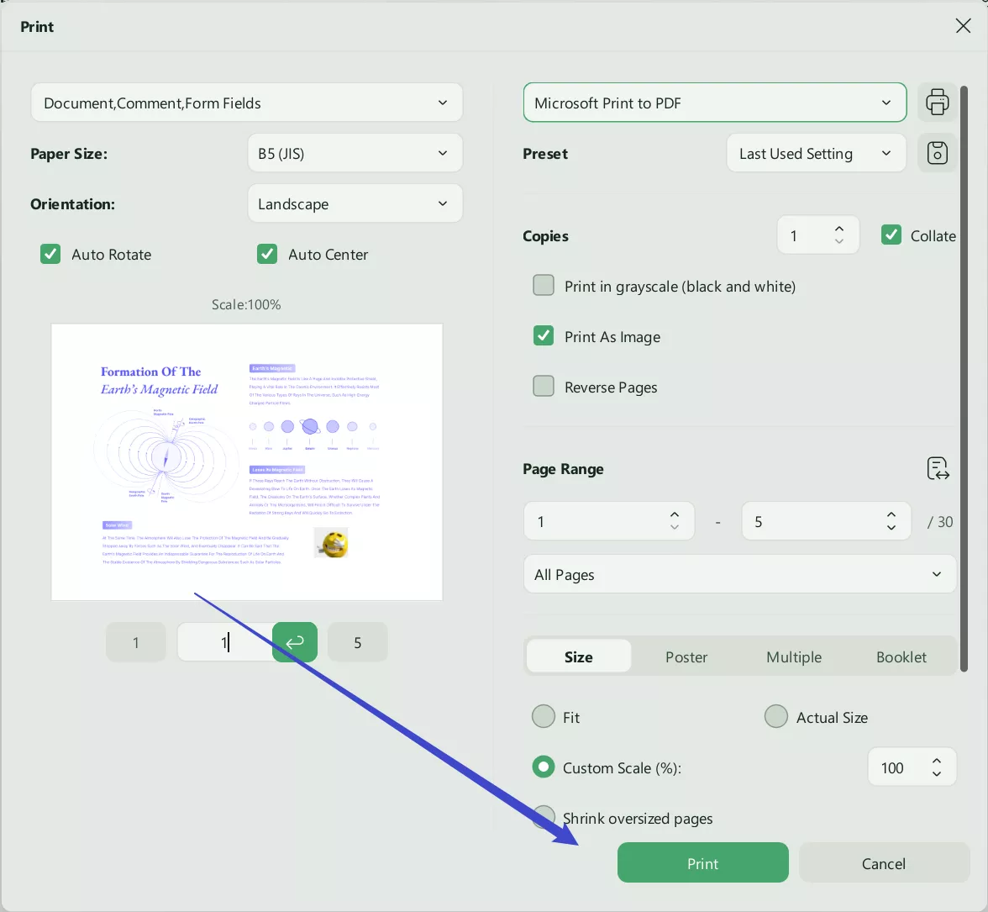Choose Shrink oversized pages option
988x912 pixels.
(x=543, y=818)
